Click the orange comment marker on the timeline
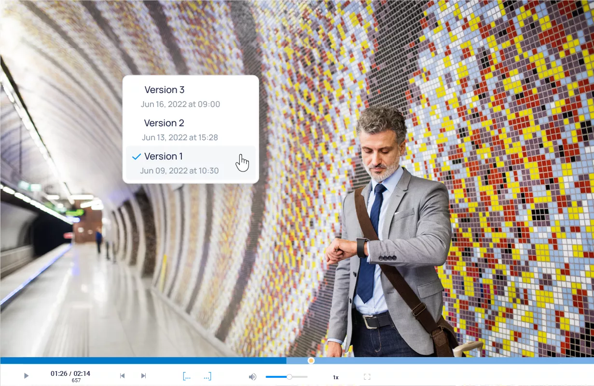The height and width of the screenshot is (386, 594). tap(311, 360)
